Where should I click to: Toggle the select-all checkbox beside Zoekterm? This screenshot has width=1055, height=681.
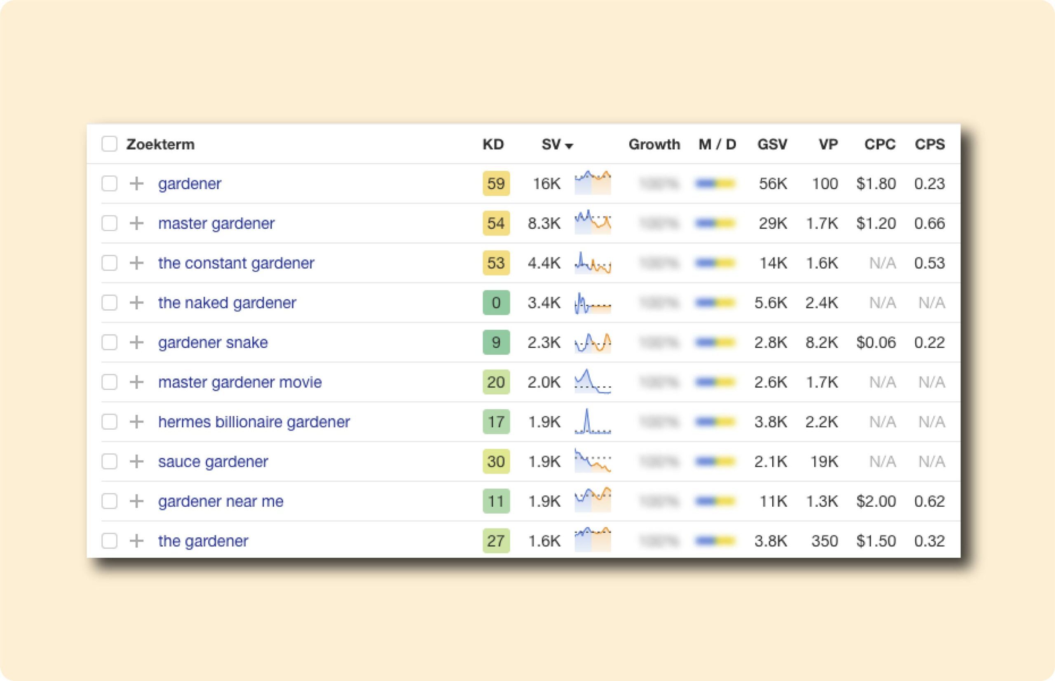109,144
